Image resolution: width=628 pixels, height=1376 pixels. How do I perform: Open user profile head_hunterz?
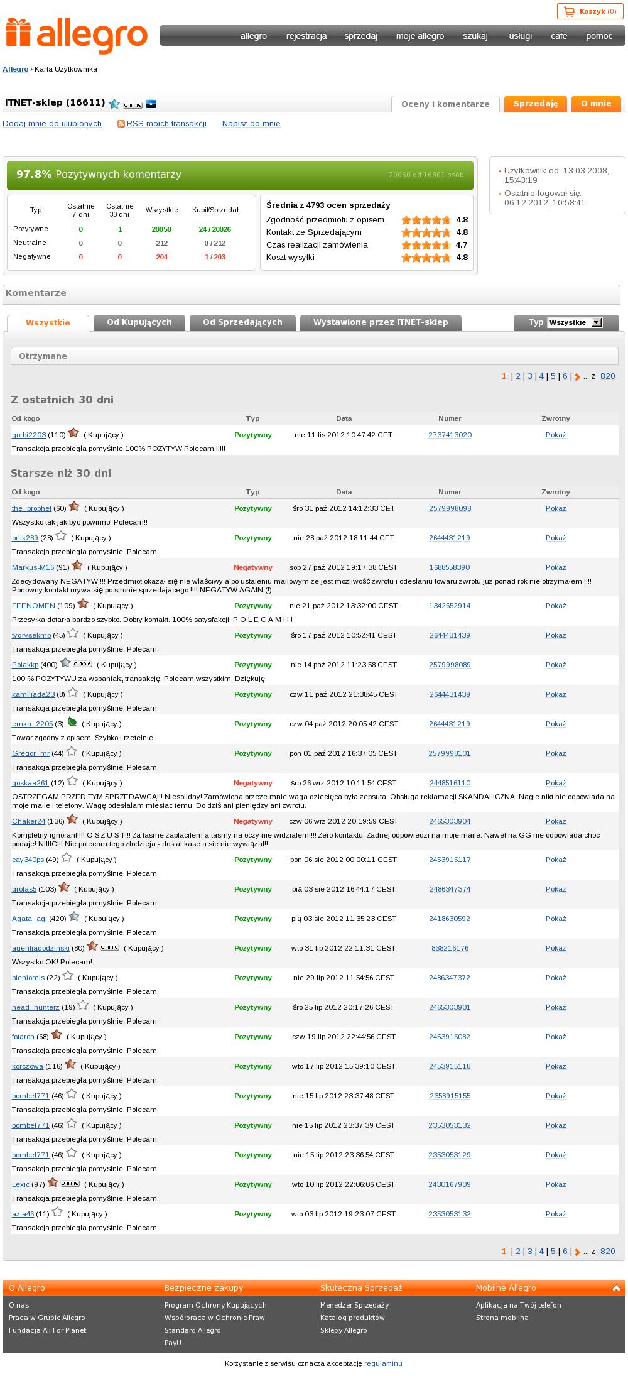tap(36, 1007)
